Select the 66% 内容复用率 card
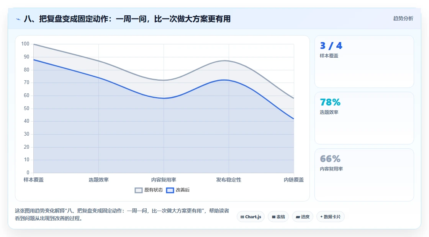Image resolution: width=429 pixels, height=237 pixels. pos(364,175)
